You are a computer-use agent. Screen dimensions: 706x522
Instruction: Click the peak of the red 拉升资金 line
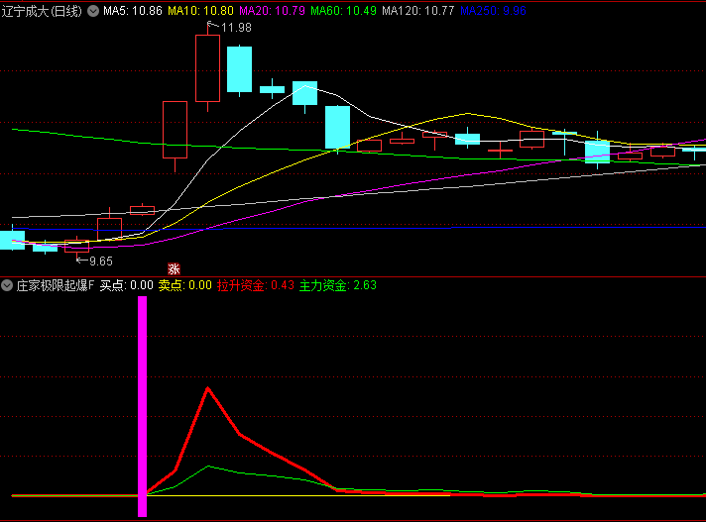[208, 388]
